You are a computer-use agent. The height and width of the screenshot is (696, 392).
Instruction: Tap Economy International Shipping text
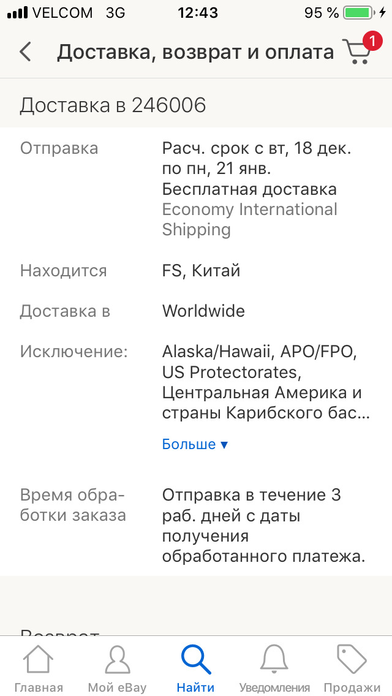point(249,219)
